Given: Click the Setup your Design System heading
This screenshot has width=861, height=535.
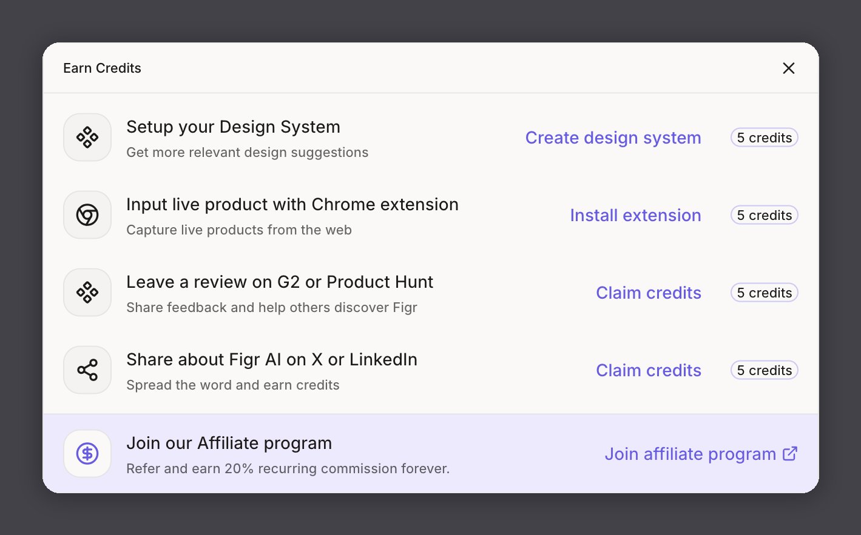Looking at the screenshot, I should [x=233, y=127].
